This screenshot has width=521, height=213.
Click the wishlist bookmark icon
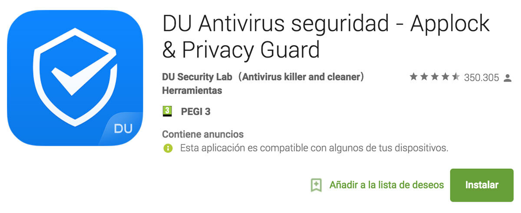(x=316, y=185)
